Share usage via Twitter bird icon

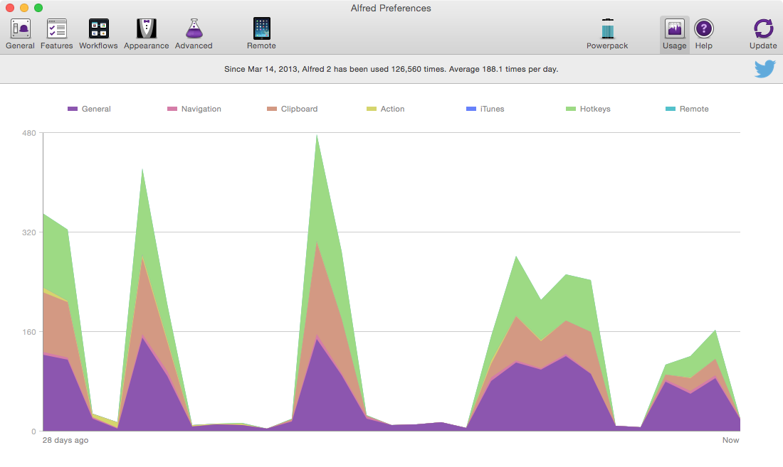pyautogui.click(x=765, y=69)
